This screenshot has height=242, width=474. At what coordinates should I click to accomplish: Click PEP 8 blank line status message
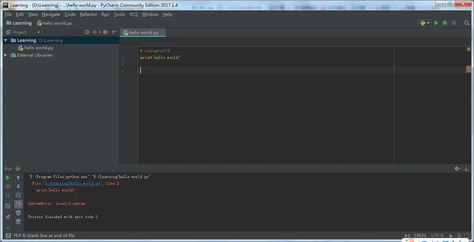(44, 236)
